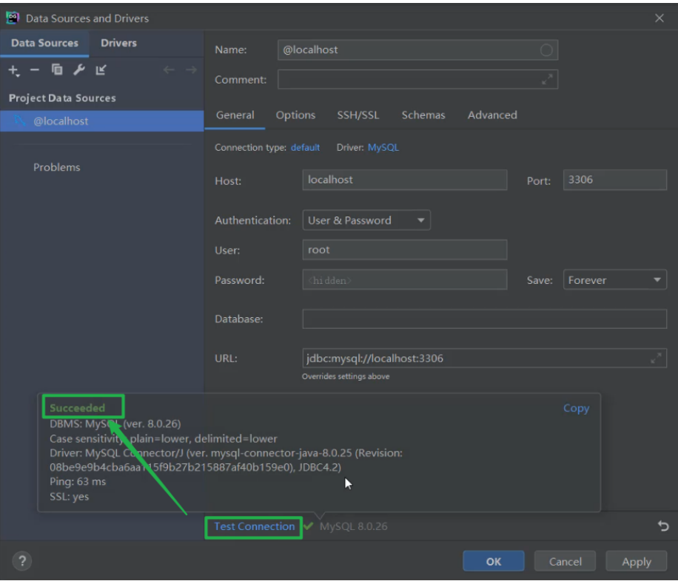Image resolution: width=678 pixels, height=581 pixels.
Task: Click the 'Case sensitivity' result line
Action: [164, 438]
